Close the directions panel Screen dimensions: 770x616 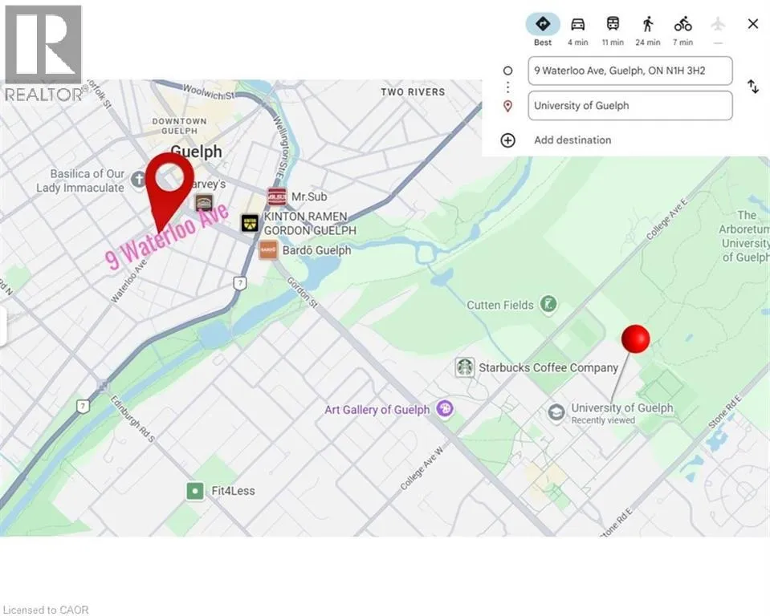coord(752,24)
